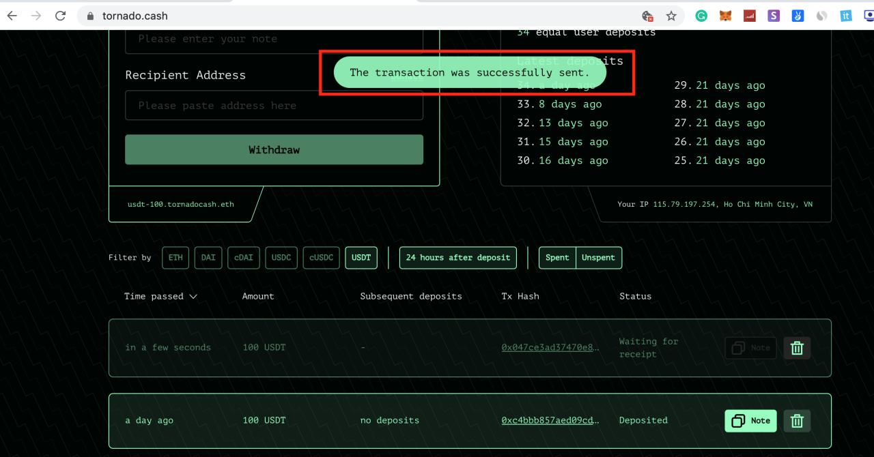
Task: Click deposit entry number 25
Action: (720, 161)
